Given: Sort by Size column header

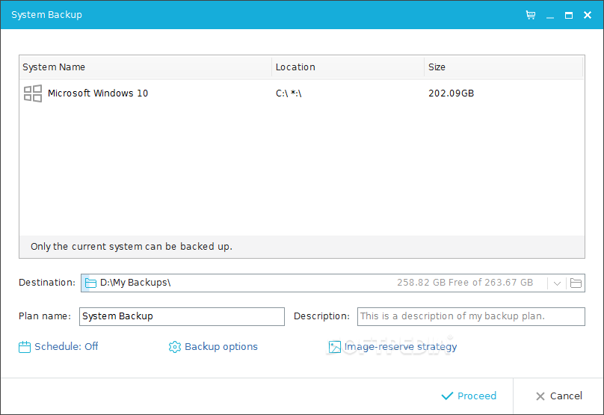Looking at the screenshot, I should [504, 67].
